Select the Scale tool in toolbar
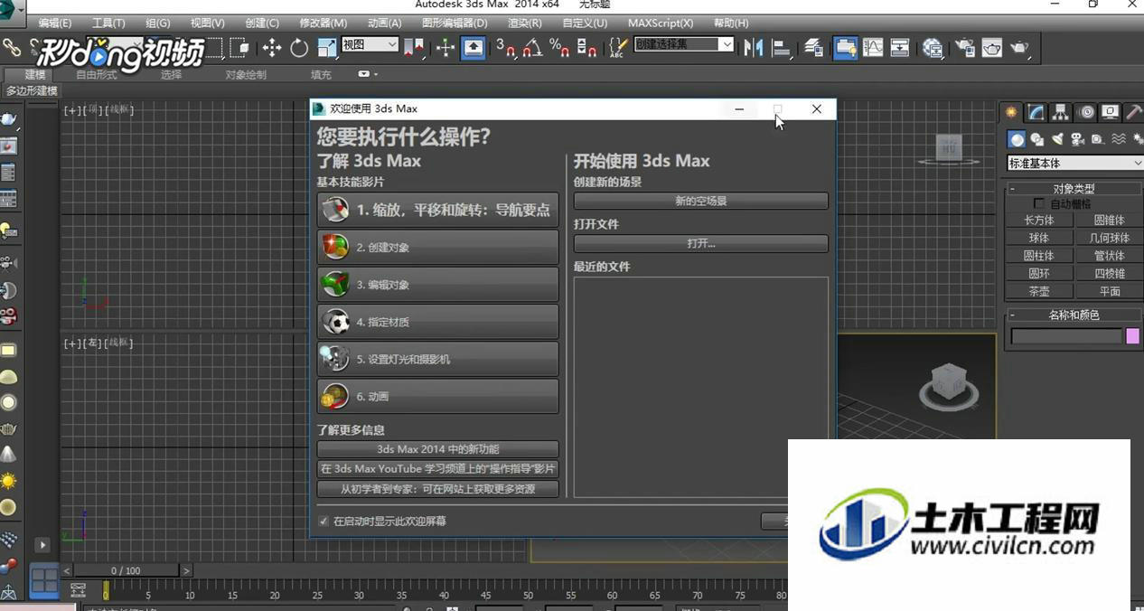Image resolution: width=1144 pixels, height=611 pixels. coord(327,48)
